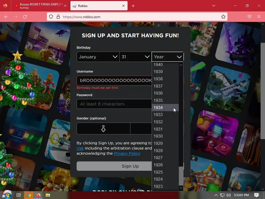Expand the list all tabs chevron
Viewport: 265px width, 199px height.
tap(214, 6)
